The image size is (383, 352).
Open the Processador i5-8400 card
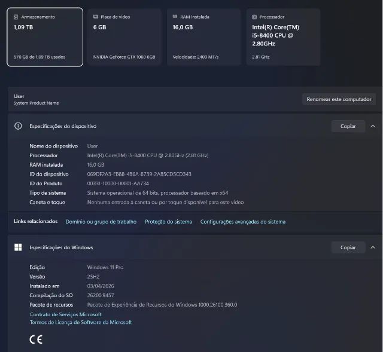click(x=283, y=37)
